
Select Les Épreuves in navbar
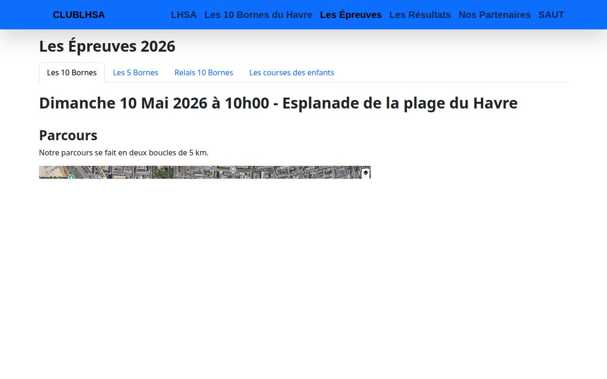coord(351,15)
